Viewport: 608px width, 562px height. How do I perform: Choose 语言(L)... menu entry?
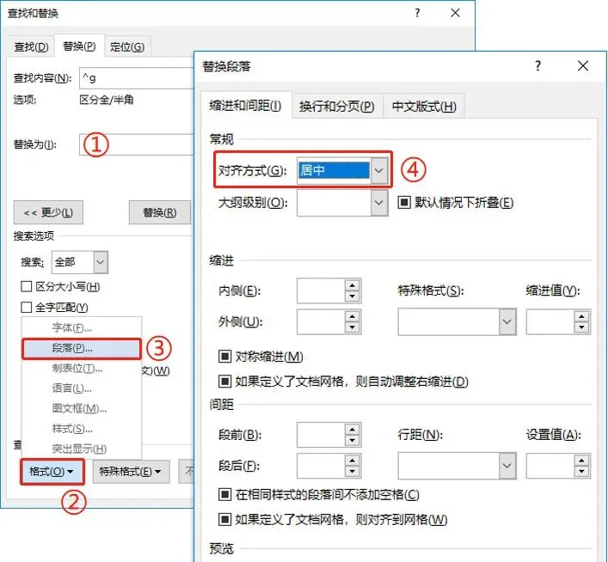pos(82,388)
